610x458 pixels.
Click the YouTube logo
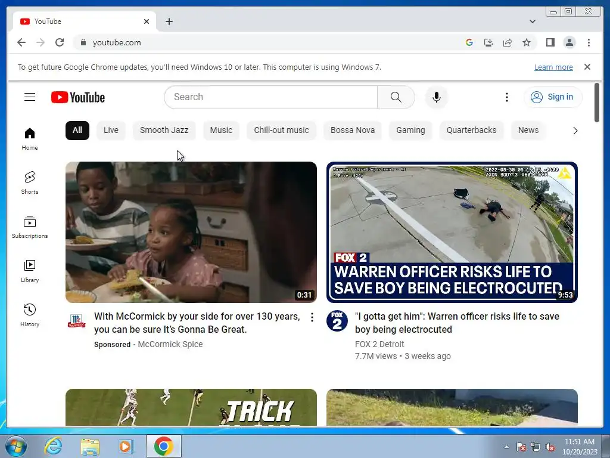78,97
